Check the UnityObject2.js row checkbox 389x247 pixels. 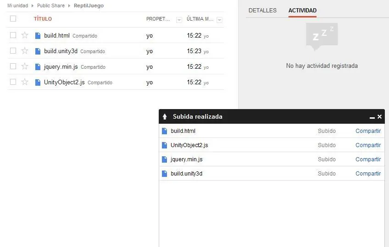13,82
